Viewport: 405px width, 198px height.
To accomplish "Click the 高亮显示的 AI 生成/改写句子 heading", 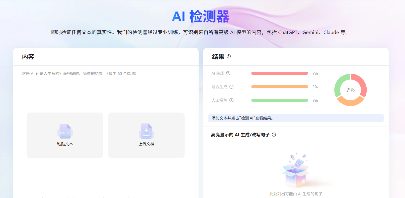I will click(240, 135).
